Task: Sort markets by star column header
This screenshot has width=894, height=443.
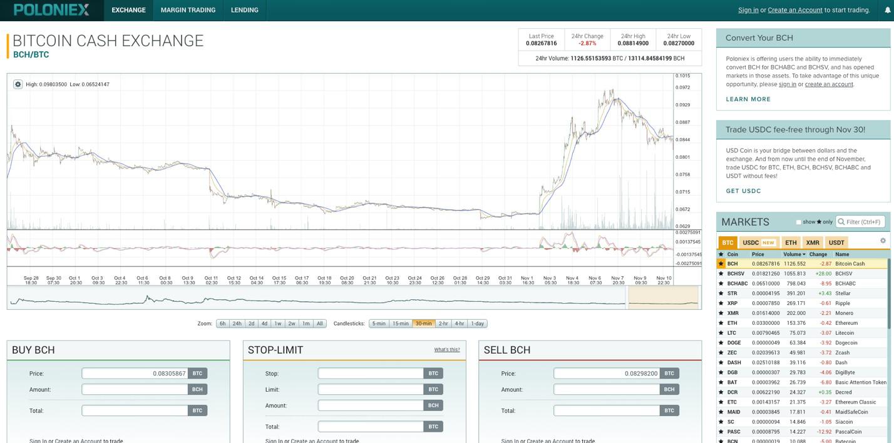Action: pyautogui.click(x=721, y=254)
